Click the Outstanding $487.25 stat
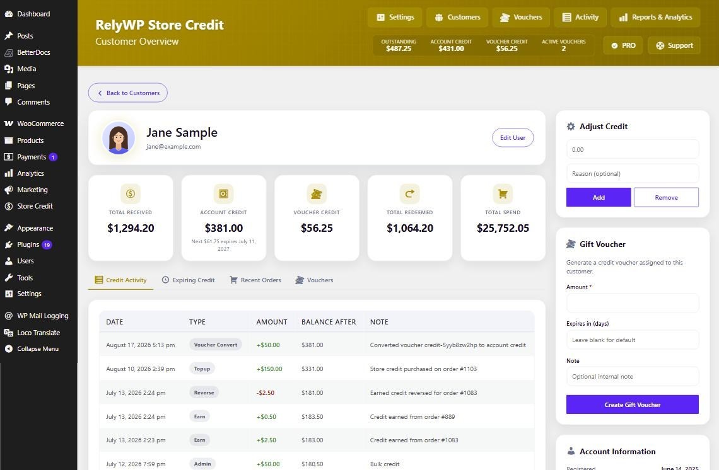Screen dimensions: 719x470 coord(399,45)
